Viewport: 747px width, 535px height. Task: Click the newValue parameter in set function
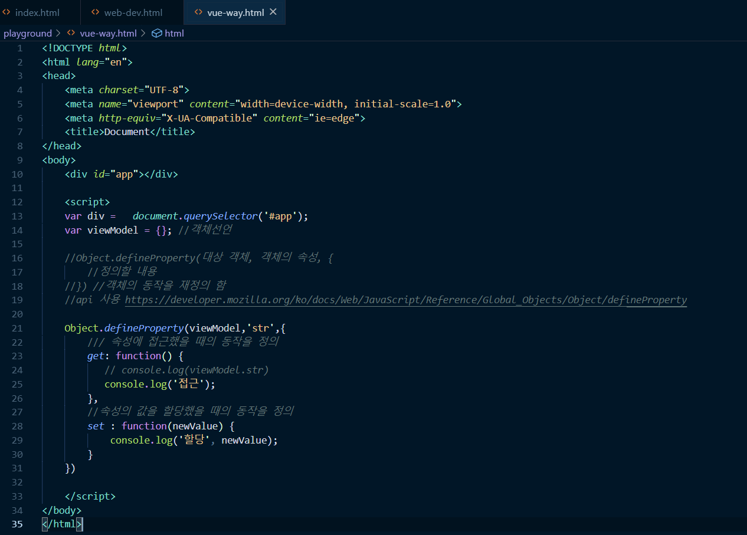(x=195, y=426)
